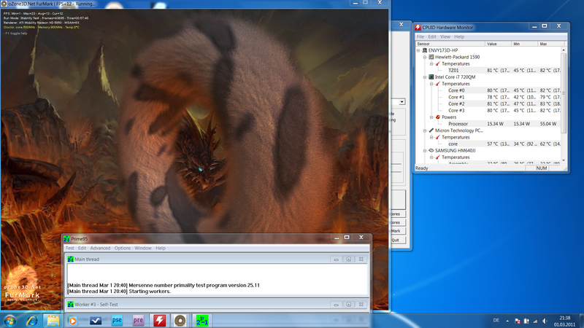Click Quit button in FurMark dialog
This screenshot has width=584, height=328.
tap(396, 240)
